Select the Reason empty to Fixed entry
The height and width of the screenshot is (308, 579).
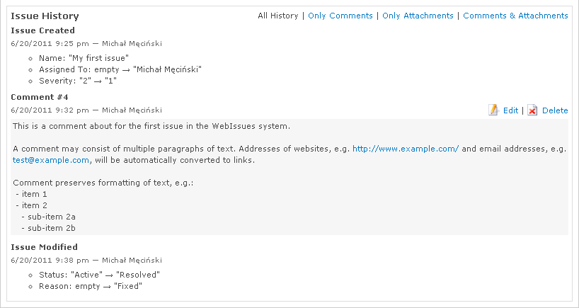point(91,286)
